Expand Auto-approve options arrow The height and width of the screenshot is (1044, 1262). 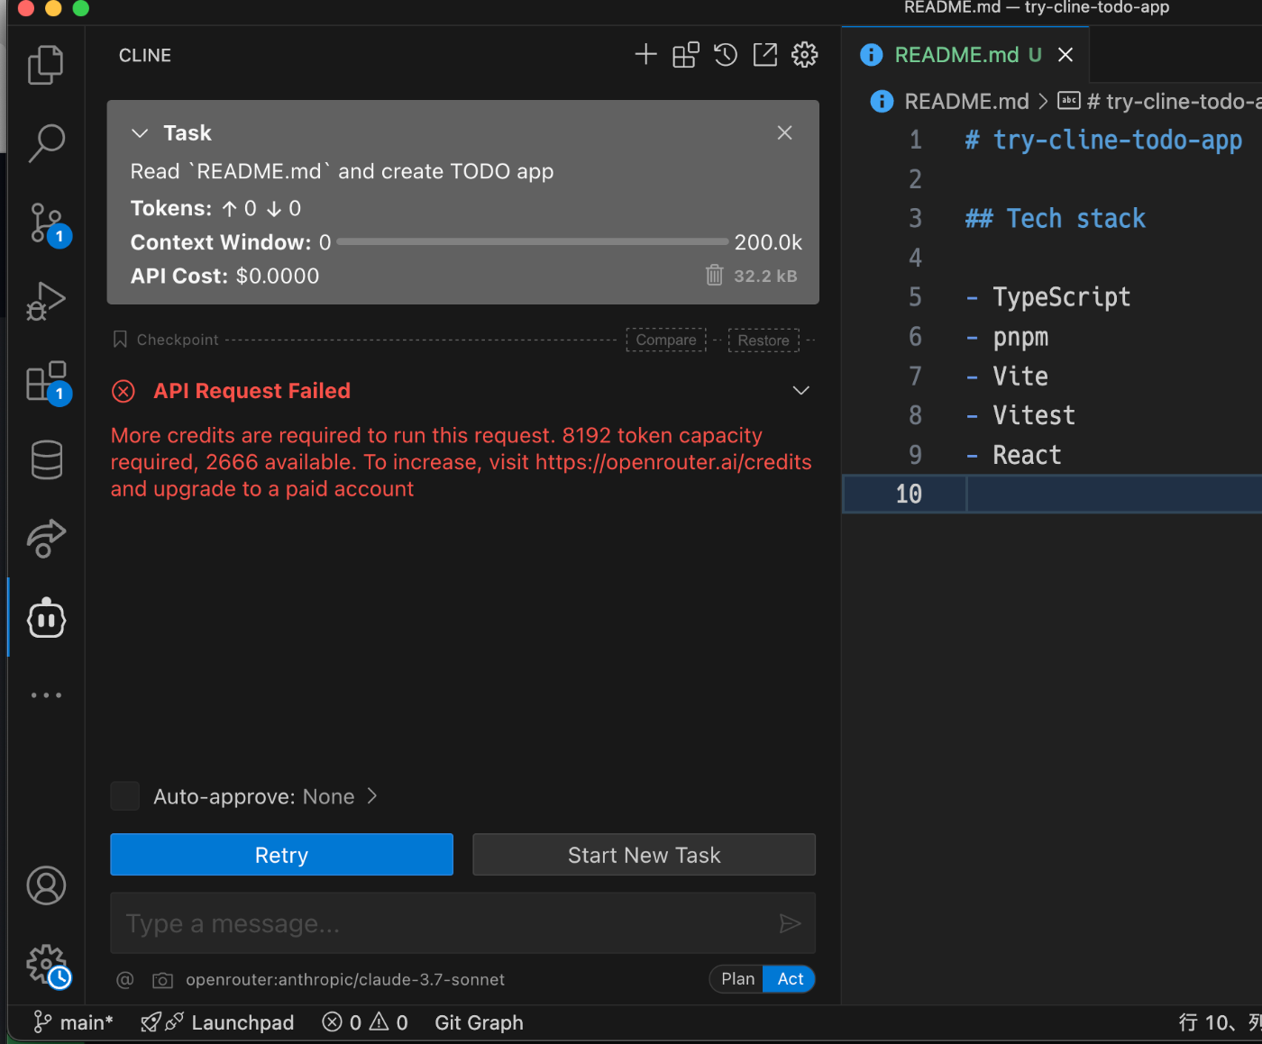pyautogui.click(x=372, y=796)
